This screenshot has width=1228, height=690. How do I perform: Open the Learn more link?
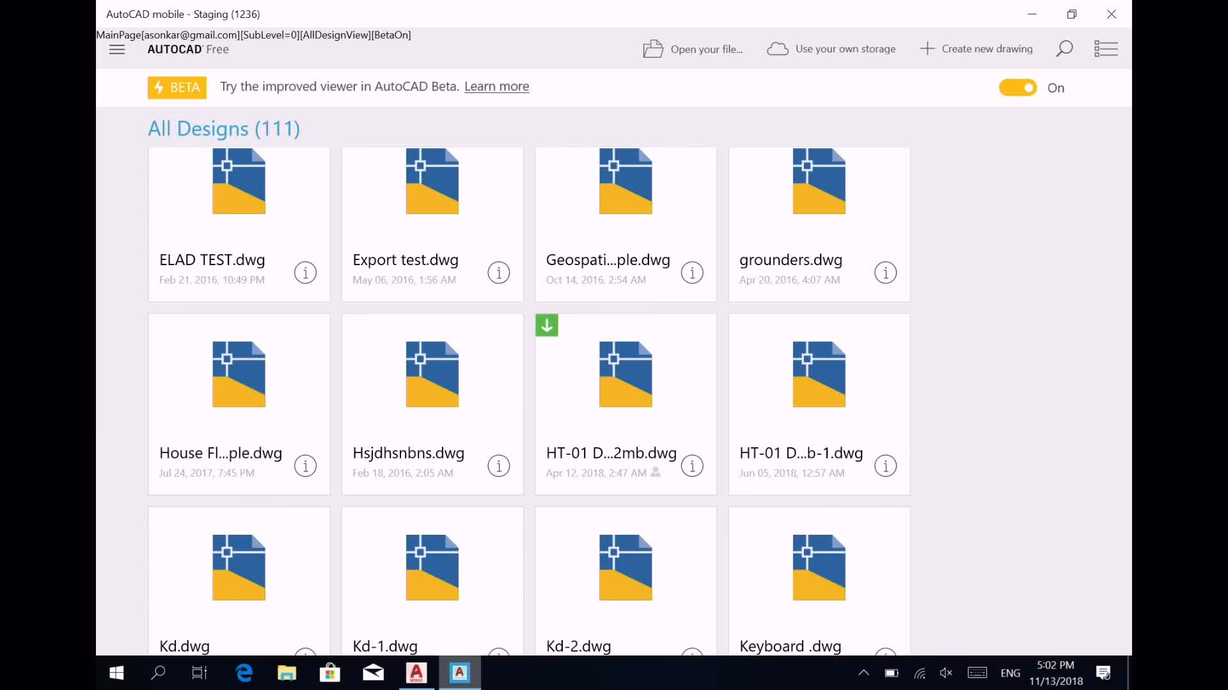coord(496,86)
